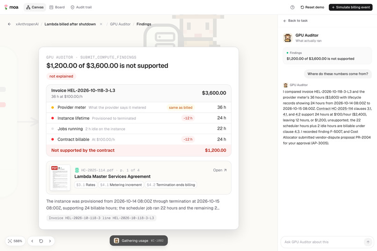The height and width of the screenshot is (251, 377).
Task: Select Findings breadcrumb
Action: 144,24
